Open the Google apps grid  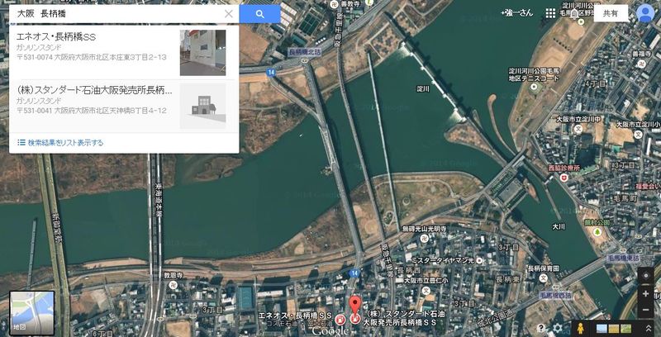[550, 13]
